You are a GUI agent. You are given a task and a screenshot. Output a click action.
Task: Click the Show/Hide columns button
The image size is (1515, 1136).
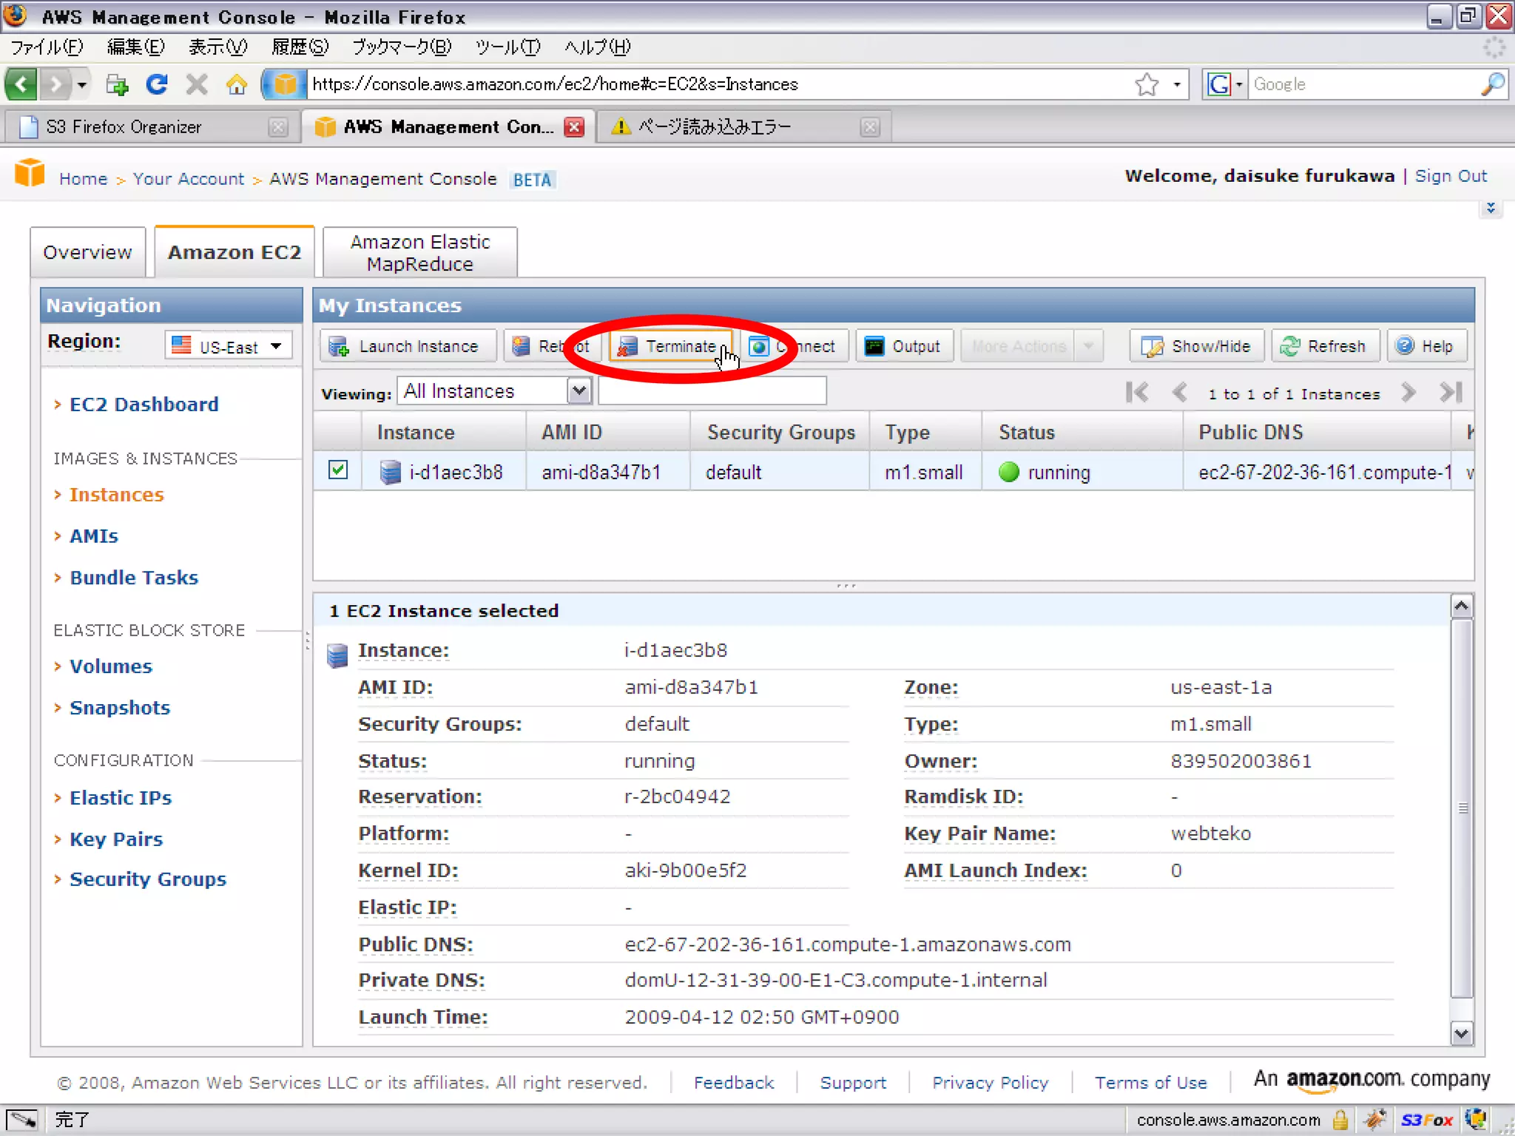[x=1196, y=346]
